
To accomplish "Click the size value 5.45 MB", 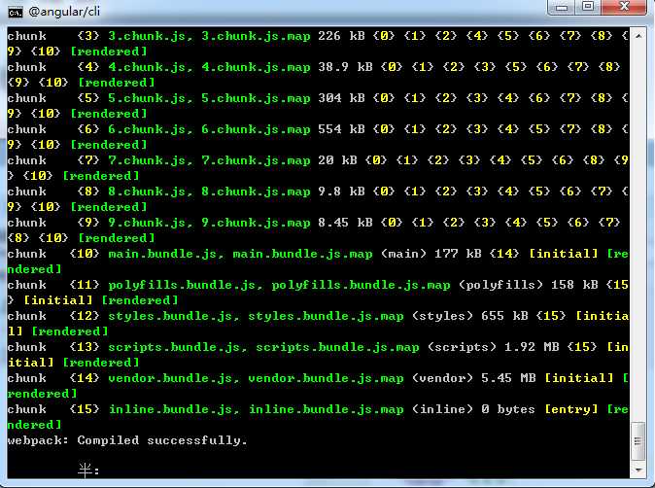I will pos(508,378).
